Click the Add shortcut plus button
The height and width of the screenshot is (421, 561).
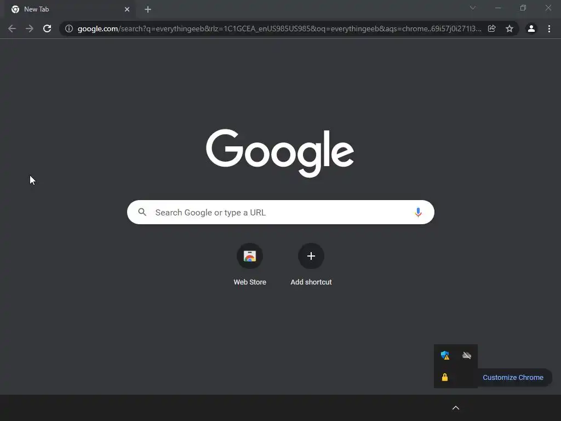(311, 256)
